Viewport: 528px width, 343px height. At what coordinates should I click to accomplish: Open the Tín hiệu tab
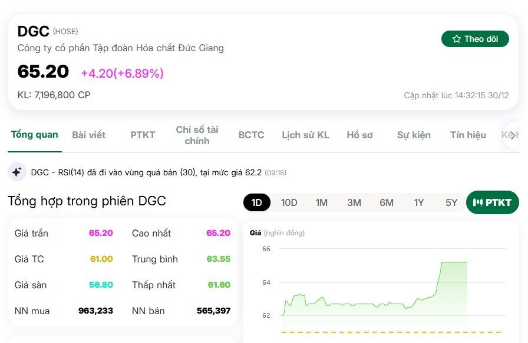click(468, 135)
